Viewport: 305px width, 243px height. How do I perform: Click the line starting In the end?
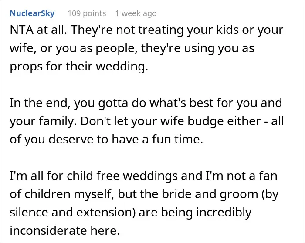click(146, 103)
